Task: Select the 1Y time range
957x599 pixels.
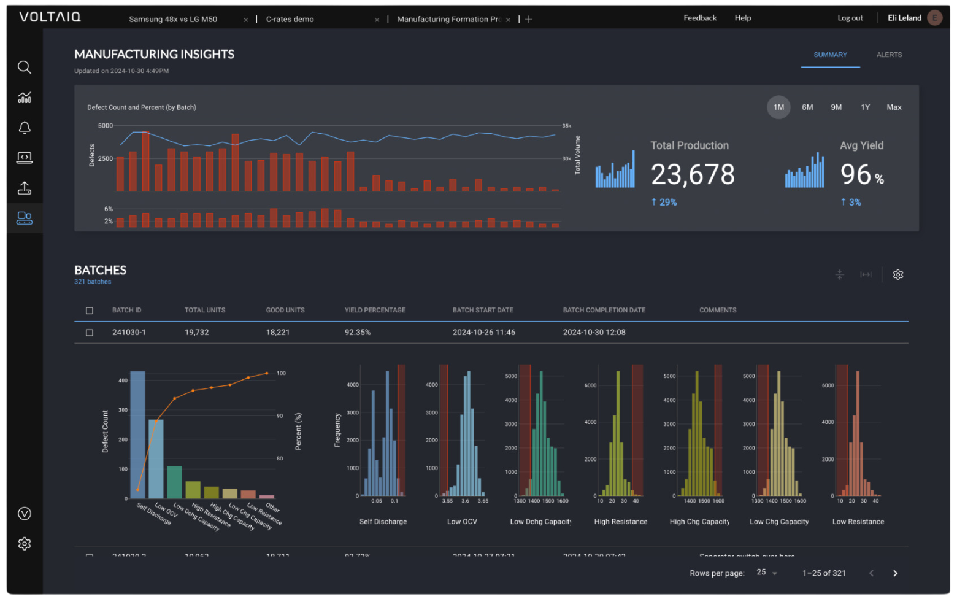Action: click(x=865, y=107)
